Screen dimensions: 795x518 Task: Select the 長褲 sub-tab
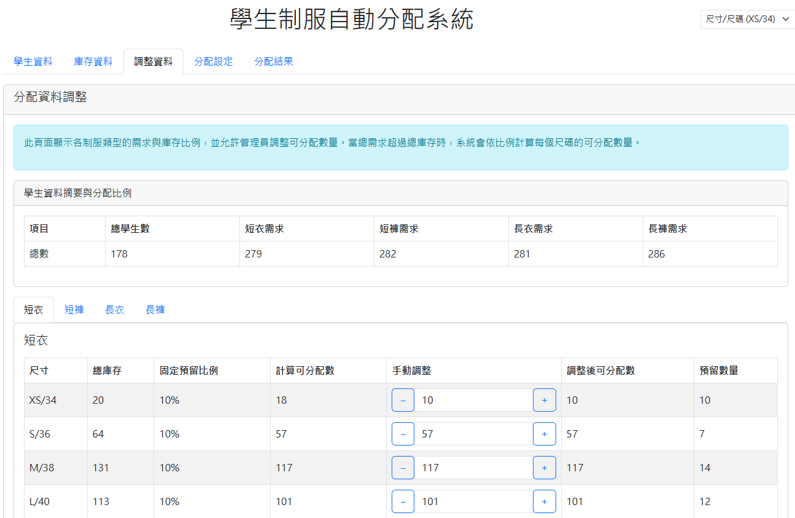tap(155, 310)
